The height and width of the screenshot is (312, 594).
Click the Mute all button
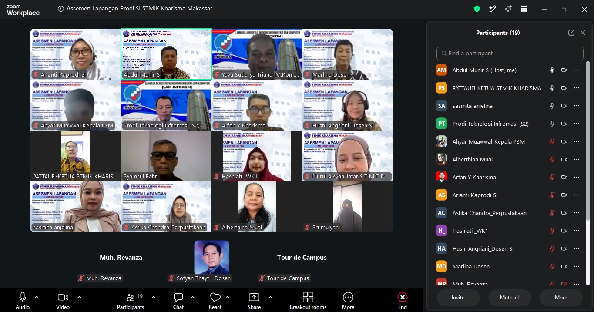click(510, 298)
